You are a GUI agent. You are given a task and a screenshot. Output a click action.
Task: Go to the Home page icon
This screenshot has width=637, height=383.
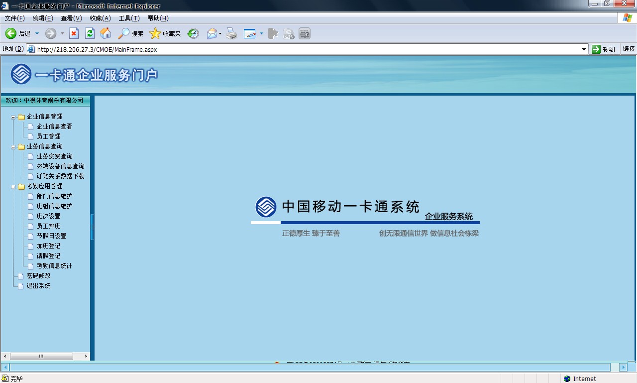click(106, 33)
